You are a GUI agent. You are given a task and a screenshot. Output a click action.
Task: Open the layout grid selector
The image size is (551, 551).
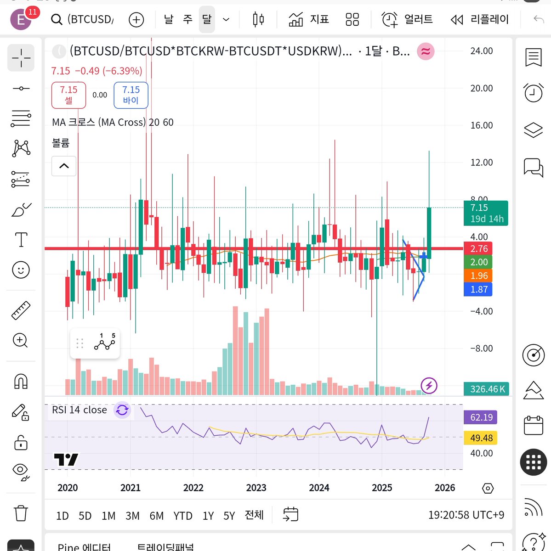pos(352,19)
